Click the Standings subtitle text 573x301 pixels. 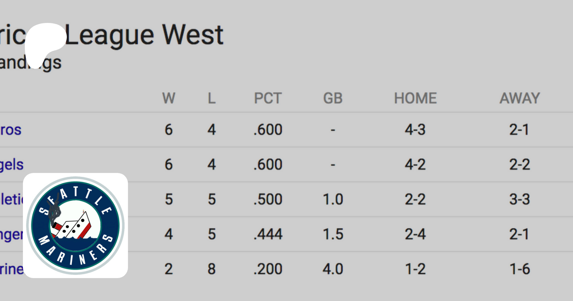[x=30, y=62]
